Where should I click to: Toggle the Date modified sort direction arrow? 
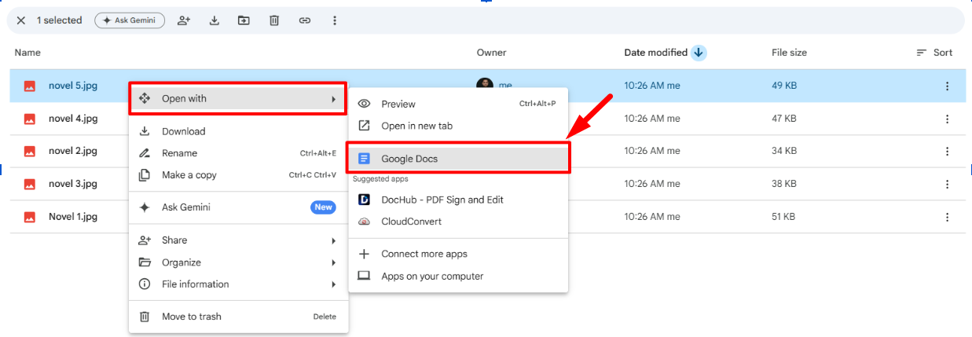click(x=699, y=53)
